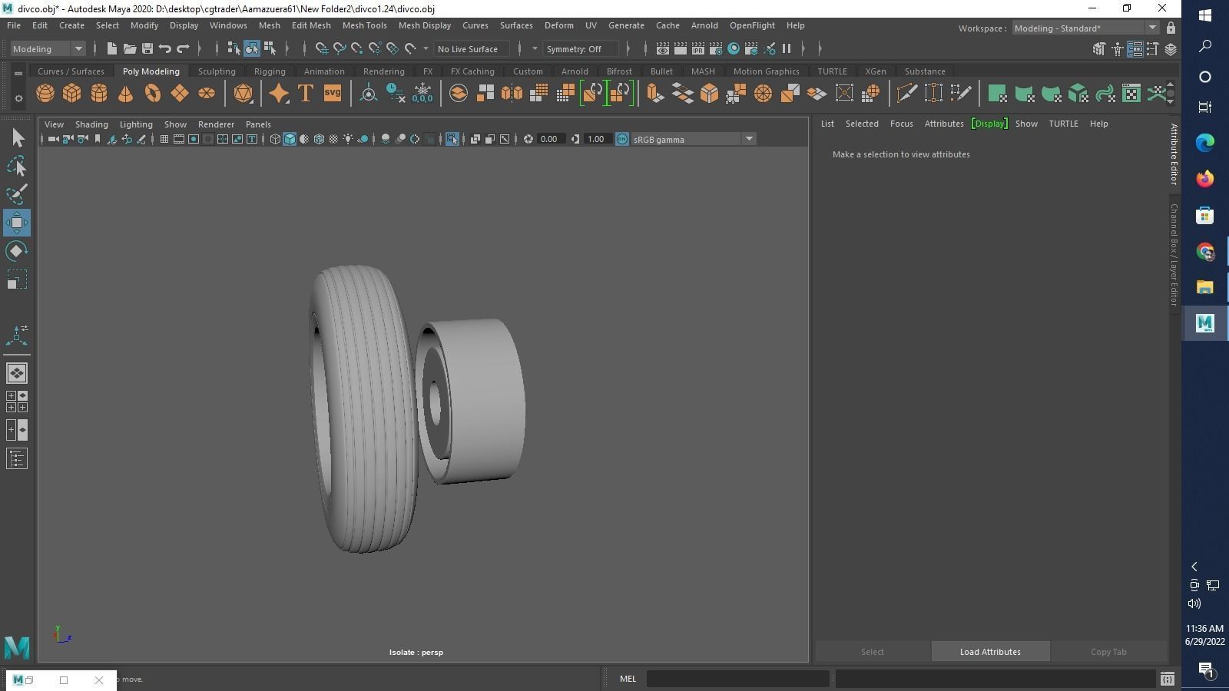Click the Copy Tab button

pyautogui.click(x=1108, y=652)
